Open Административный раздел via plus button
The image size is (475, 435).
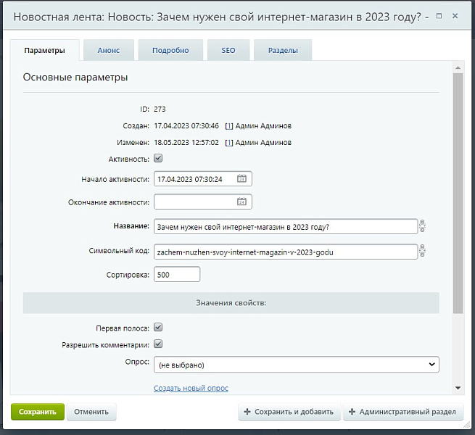pyautogui.click(x=402, y=412)
